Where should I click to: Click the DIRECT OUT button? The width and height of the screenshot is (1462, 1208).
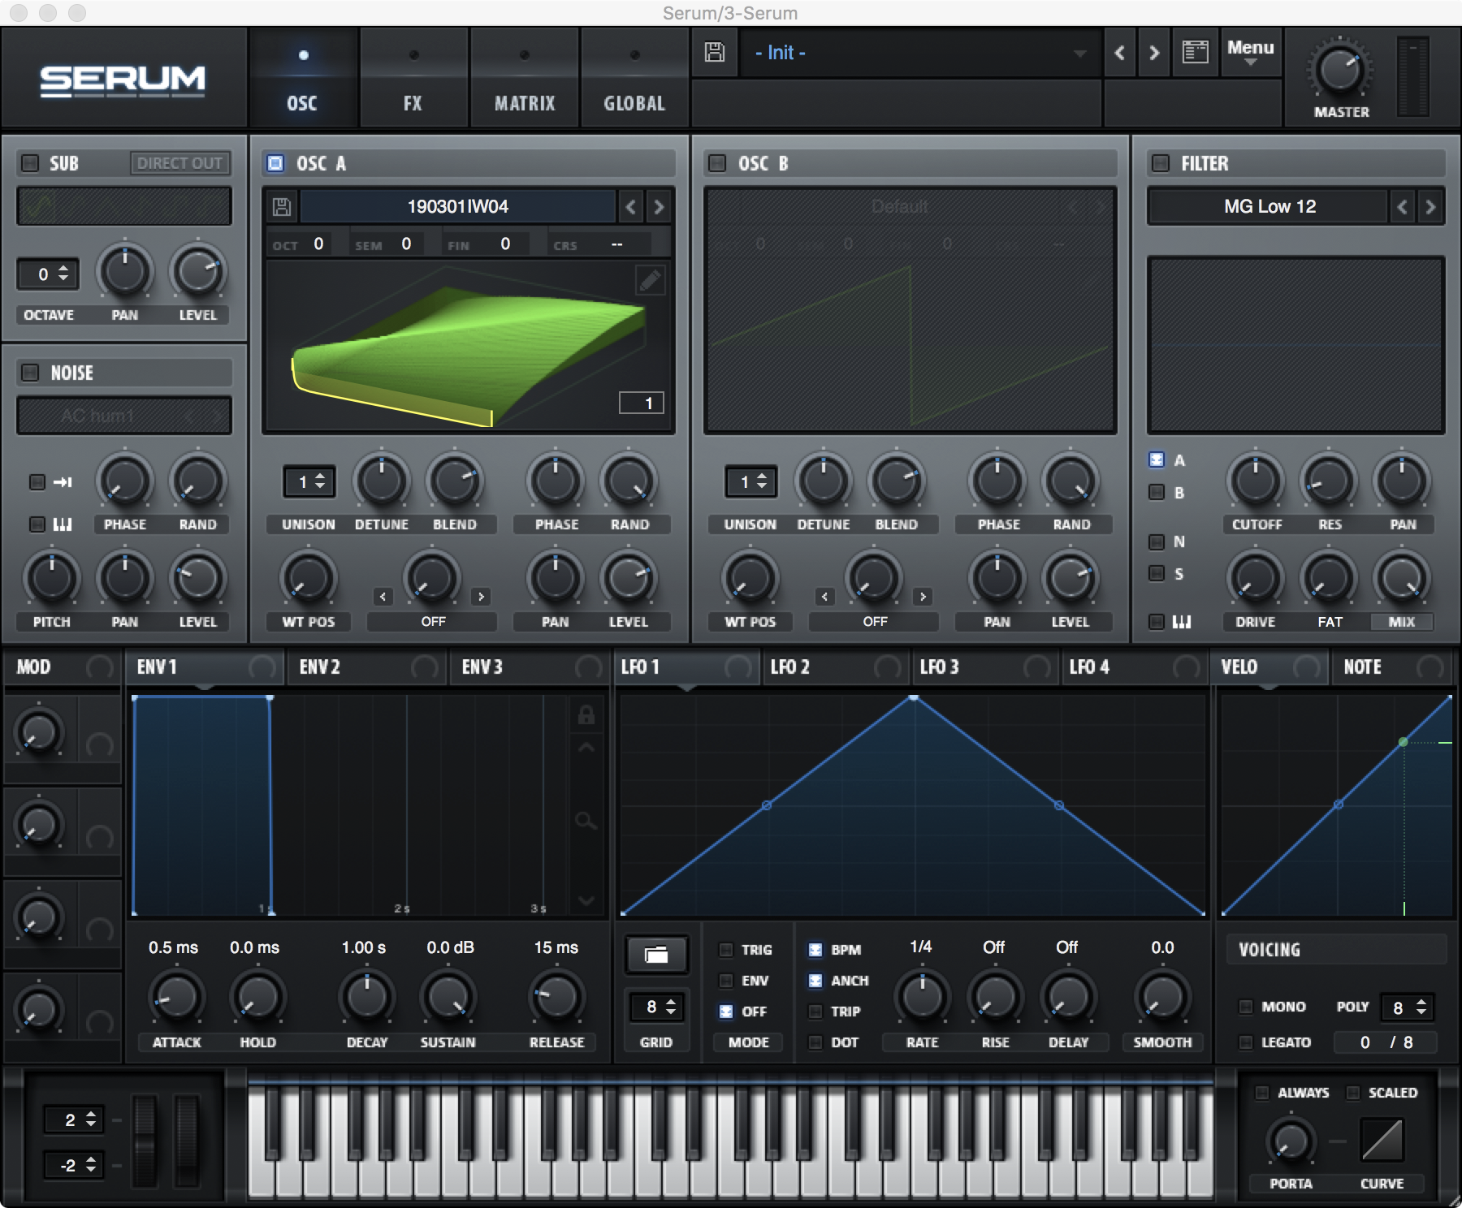tap(180, 163)
